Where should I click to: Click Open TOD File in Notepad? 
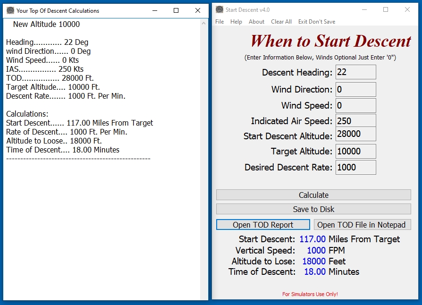tap(362, 225)
